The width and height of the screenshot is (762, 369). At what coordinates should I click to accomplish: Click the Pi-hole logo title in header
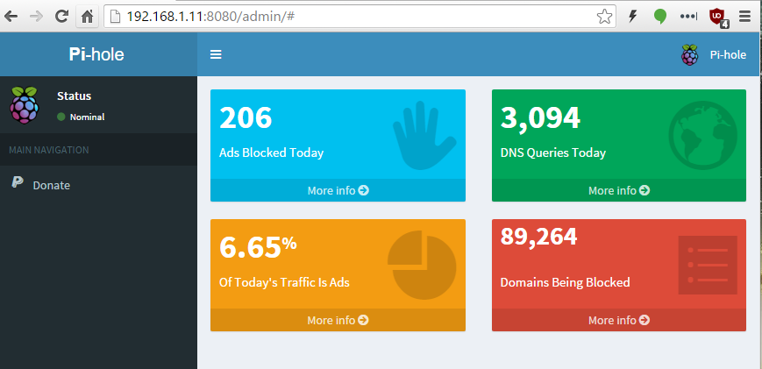(96, 54)
